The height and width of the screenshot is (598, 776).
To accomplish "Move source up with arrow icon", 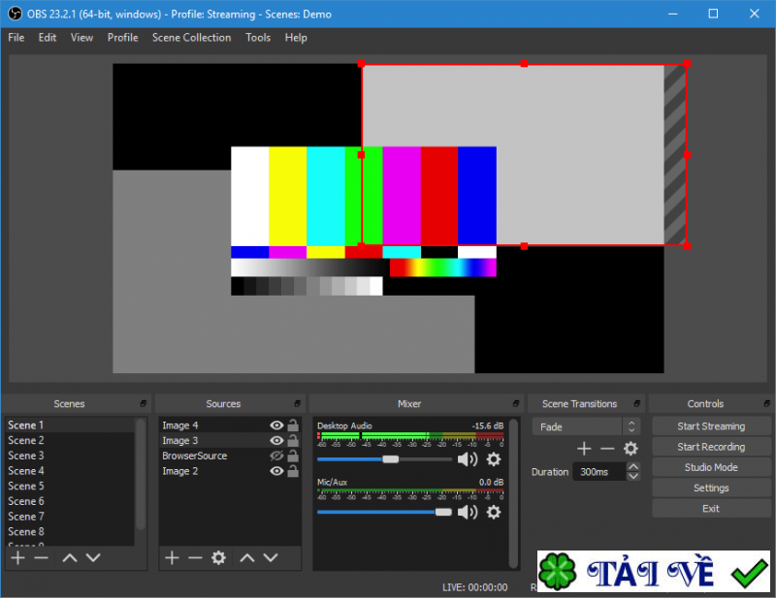I will point(247,557).
